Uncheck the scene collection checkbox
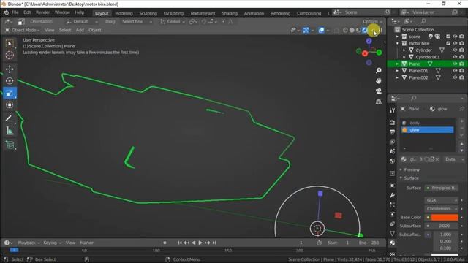 [x=448, y=37]
